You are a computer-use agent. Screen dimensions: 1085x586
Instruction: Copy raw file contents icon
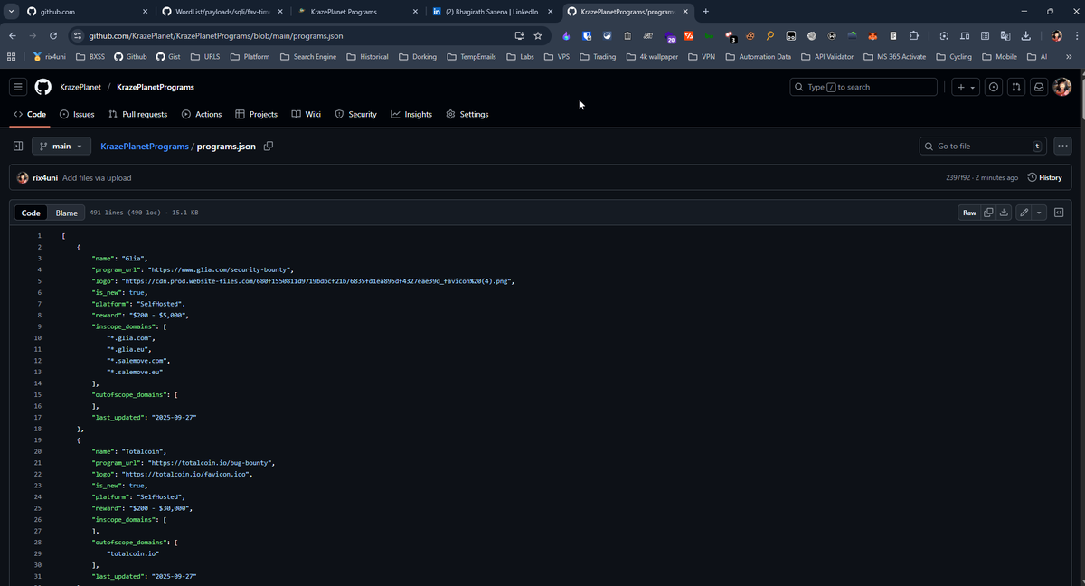point(988,213)
